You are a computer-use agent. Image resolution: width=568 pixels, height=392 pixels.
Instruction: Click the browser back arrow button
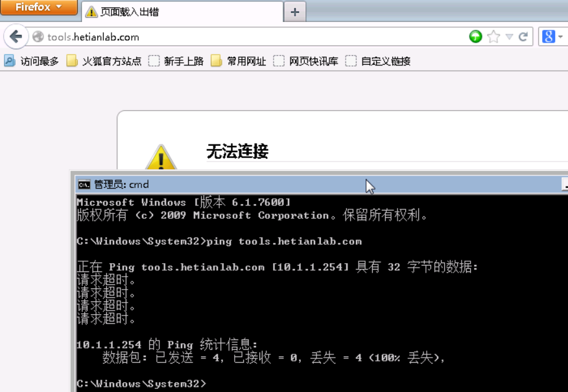pyautogui.click(x=16, y=36)
